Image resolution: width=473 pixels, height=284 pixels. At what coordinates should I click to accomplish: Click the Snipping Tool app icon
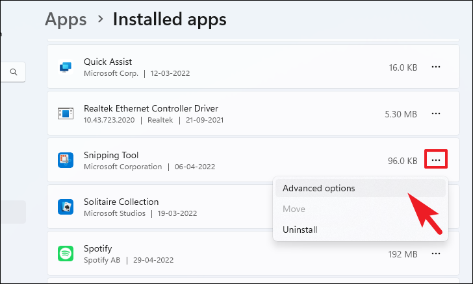click(x=66, y=160)
